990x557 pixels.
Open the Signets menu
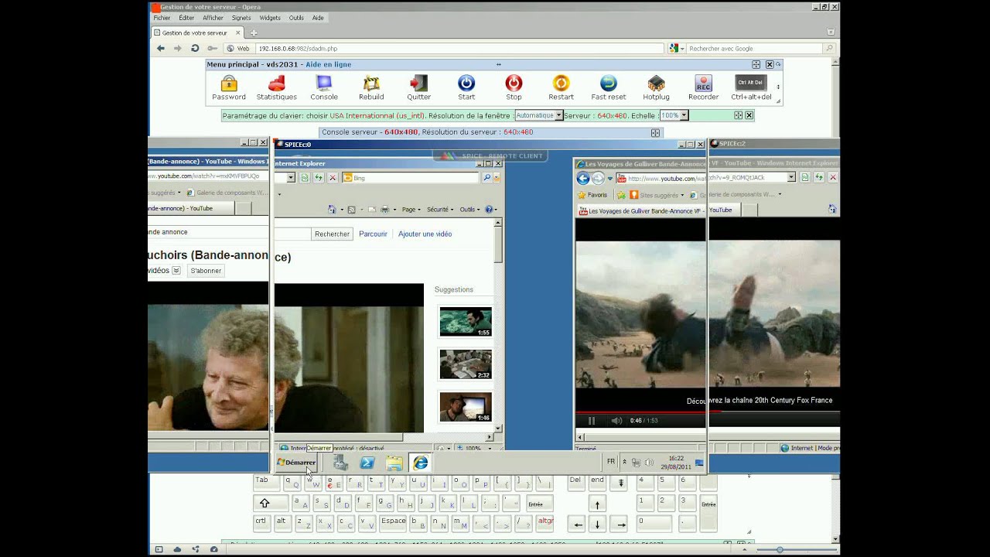pyautogui.click(x=241, y=18)
